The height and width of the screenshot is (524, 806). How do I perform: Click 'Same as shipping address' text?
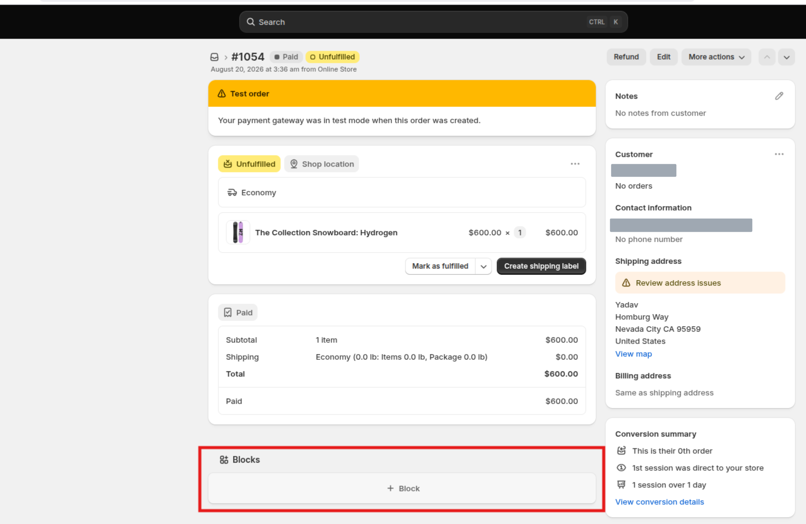pyautogui.click(x=664, y=393)
